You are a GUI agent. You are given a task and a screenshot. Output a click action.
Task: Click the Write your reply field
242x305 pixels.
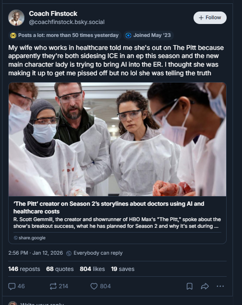click(121, 303)
